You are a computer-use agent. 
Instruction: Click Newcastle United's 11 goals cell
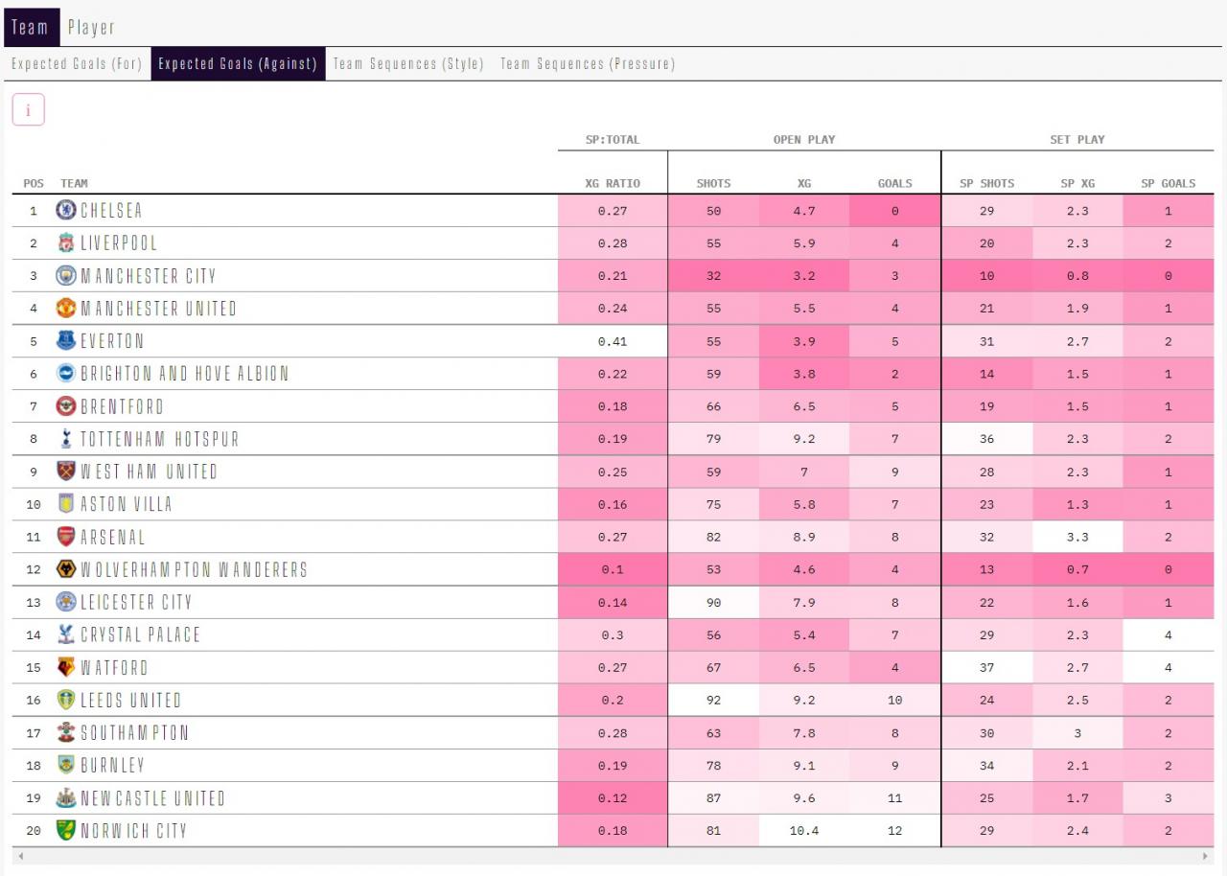(x=895, y=797)
